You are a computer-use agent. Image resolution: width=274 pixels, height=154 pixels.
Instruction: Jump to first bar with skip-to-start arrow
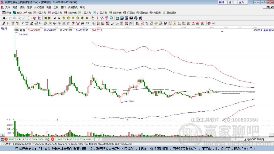pyautogui.click(x=45, y=18)
